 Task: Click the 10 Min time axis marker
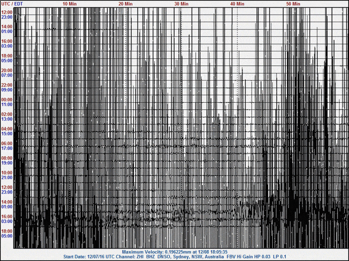tap(69, 3)
